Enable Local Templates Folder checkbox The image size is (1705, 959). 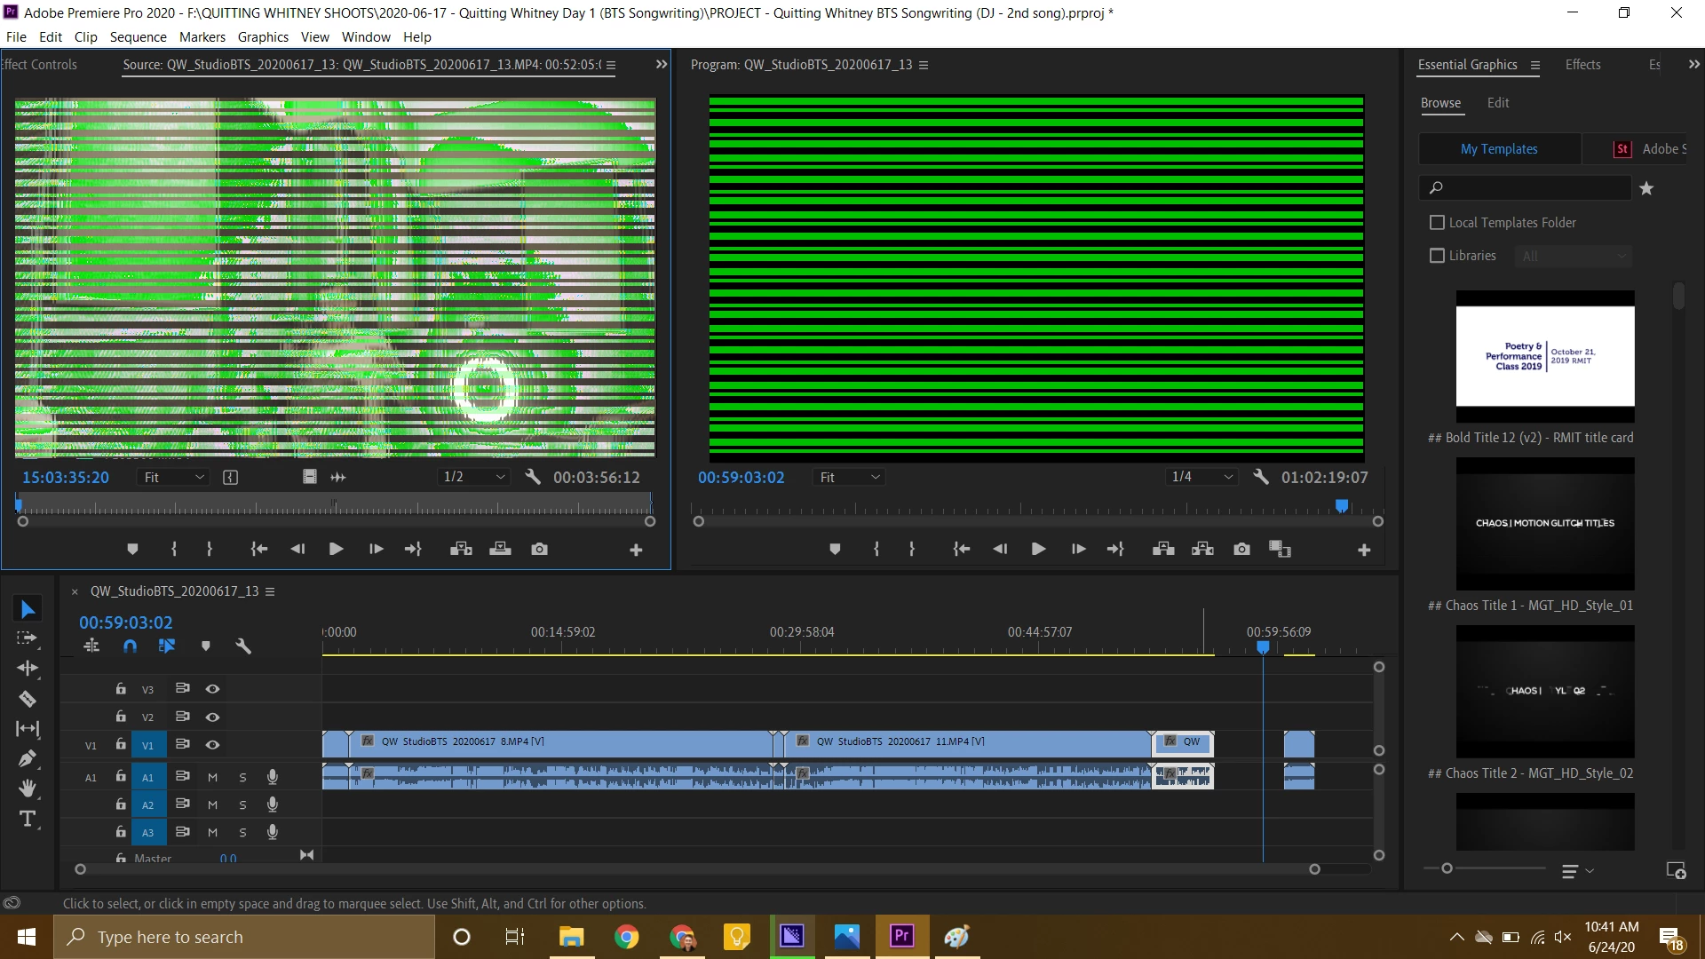click(1437, 223)
